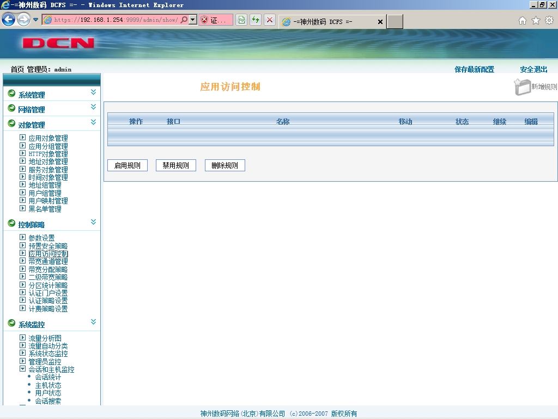Collapse the 系统监控 section chevron
The image size is (558, 419).
(93, 322)
